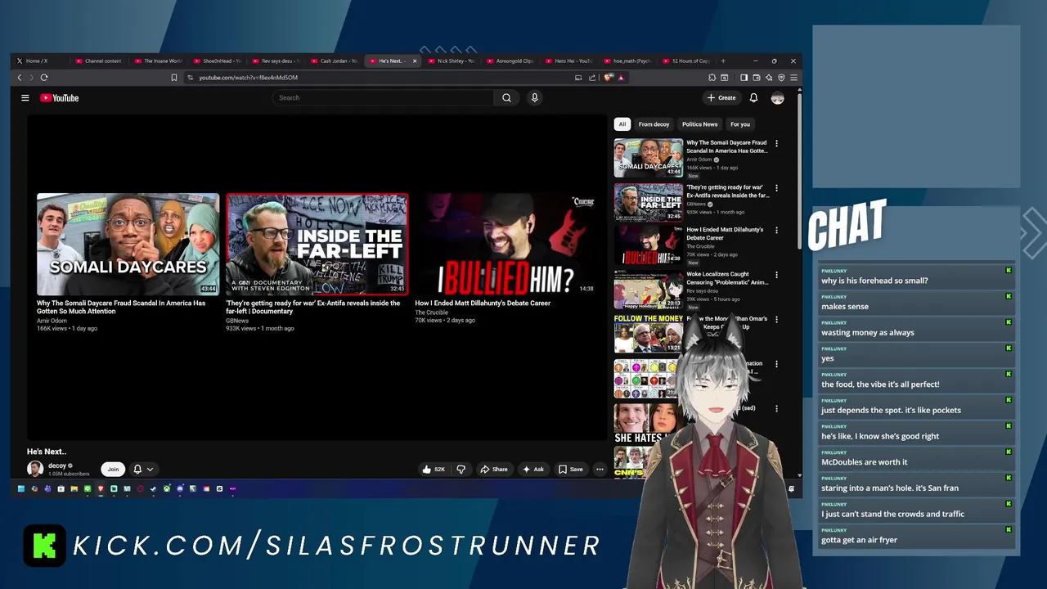
Task: Open the Brave browser taskbar icon
Action: click(101, 489)
